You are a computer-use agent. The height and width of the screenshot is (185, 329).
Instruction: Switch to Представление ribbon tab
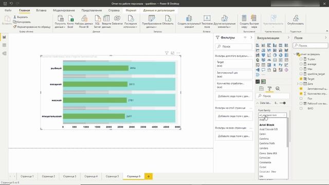tap(92, 10)
